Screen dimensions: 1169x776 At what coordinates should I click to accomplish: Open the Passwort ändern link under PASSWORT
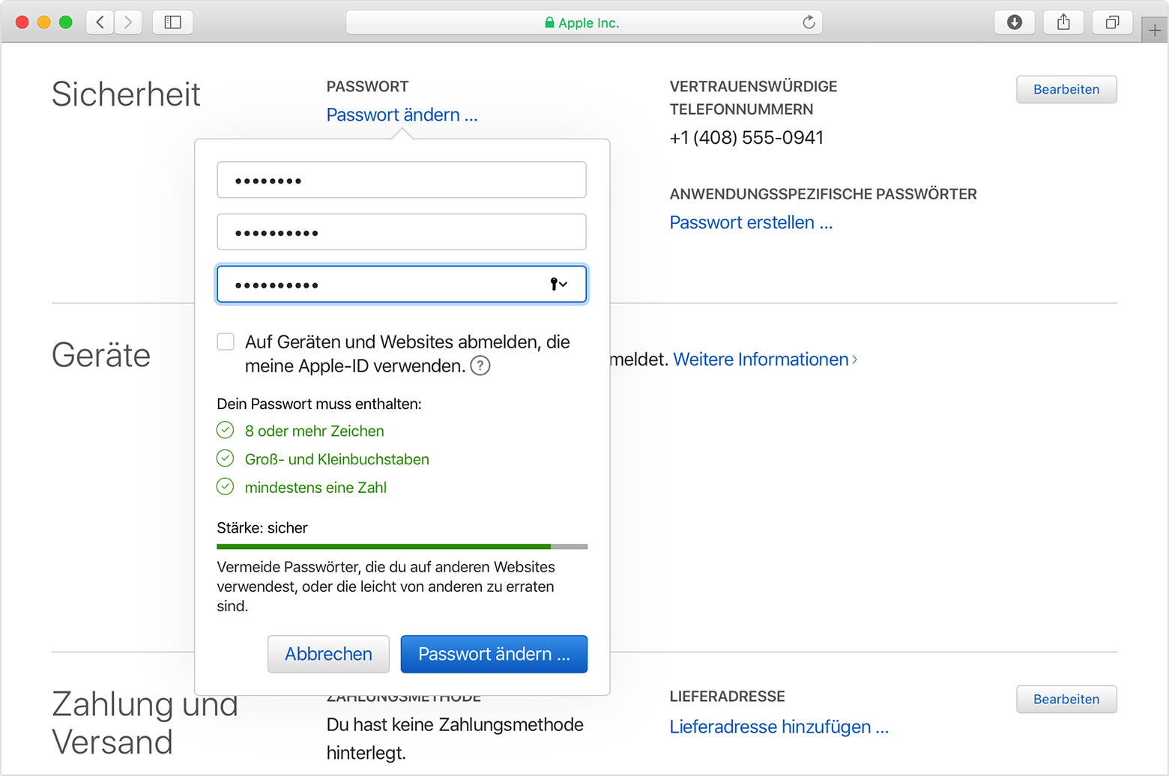(x=402, y=115)
